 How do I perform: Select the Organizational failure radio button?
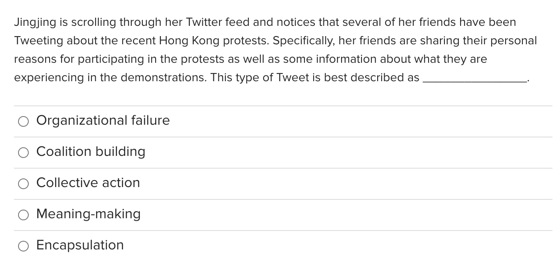pos(23,121)
